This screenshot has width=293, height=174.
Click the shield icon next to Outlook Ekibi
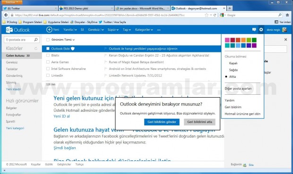click(73, 49)
